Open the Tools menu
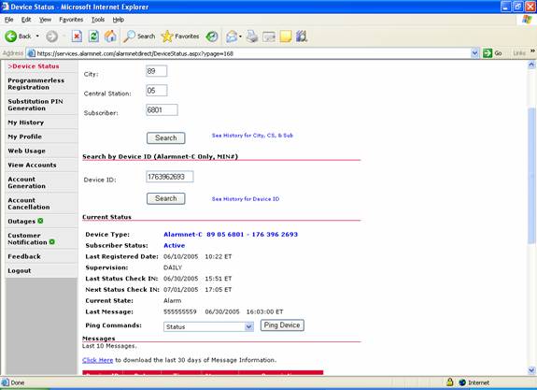The width and height of the screenshot is (537, 390). click(98, 20)
